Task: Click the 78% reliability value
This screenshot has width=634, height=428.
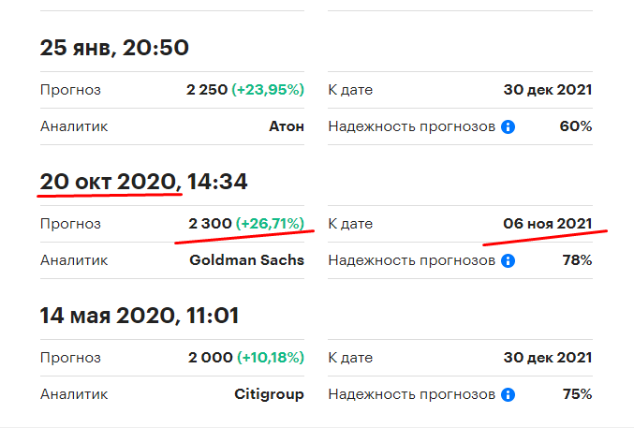Action: 576,260
